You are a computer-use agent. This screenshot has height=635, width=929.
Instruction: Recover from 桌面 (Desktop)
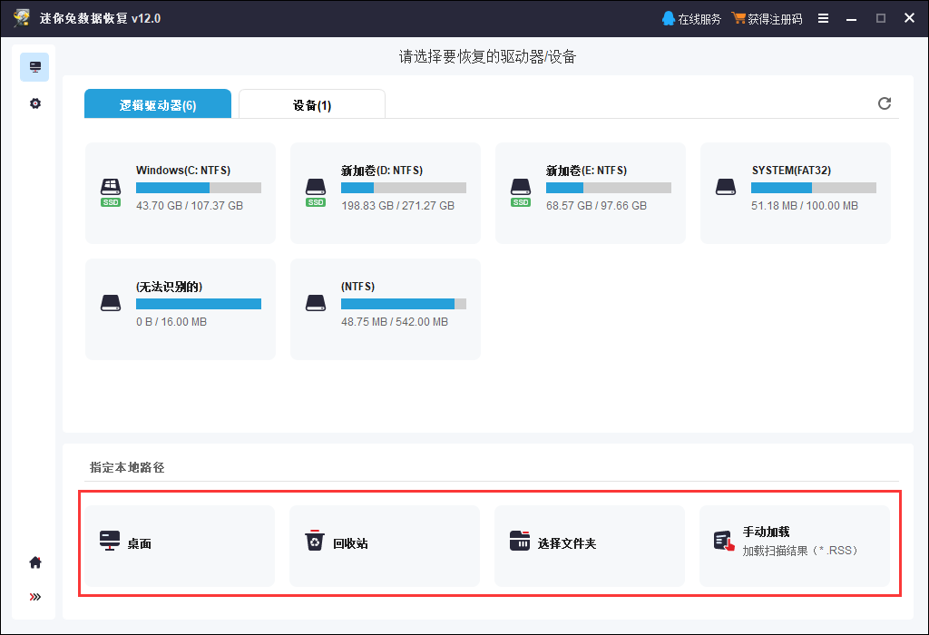(x=180, y=546)
